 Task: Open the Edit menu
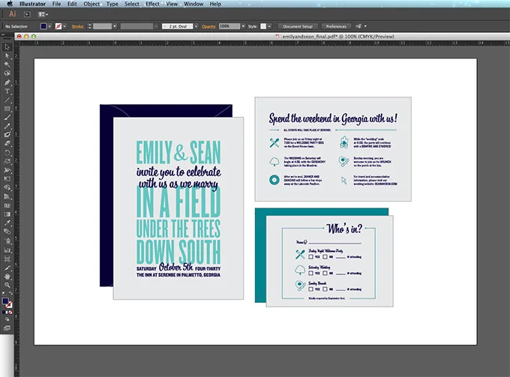(72, 4)
